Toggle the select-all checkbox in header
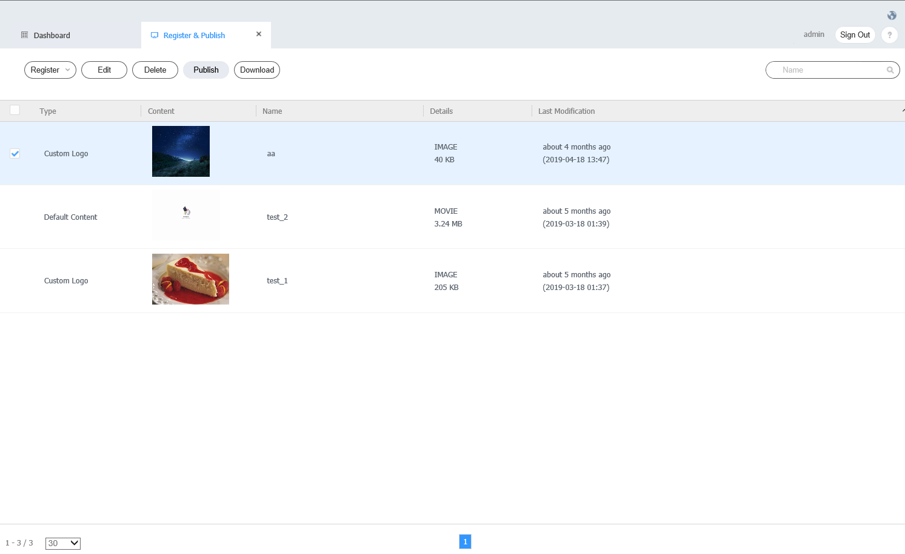 click(x=15, y=110)
